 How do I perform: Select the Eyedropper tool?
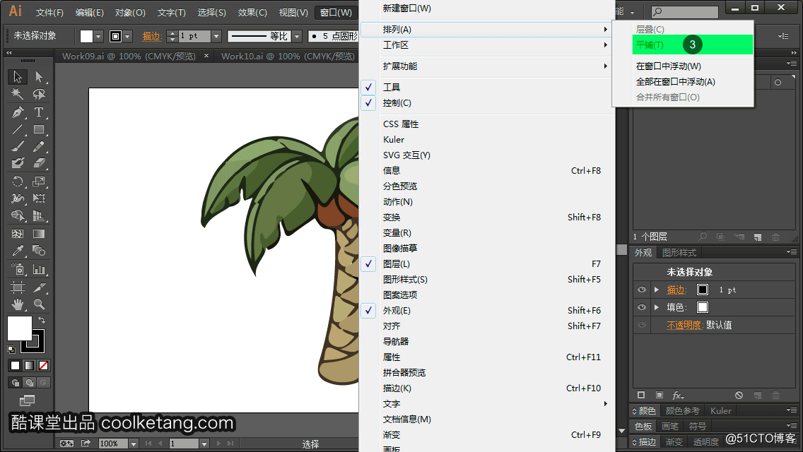coord(18,251)
